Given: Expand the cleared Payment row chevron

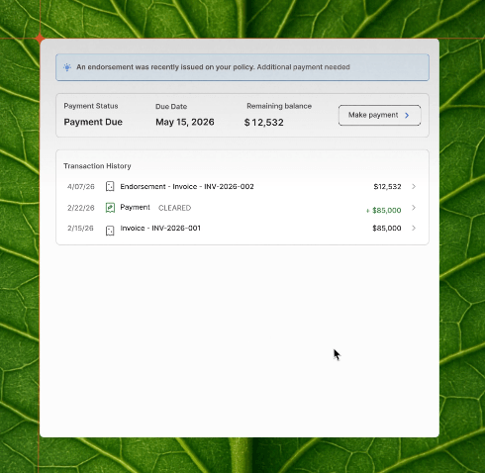Looking at the screenshot, I should 414,208.
